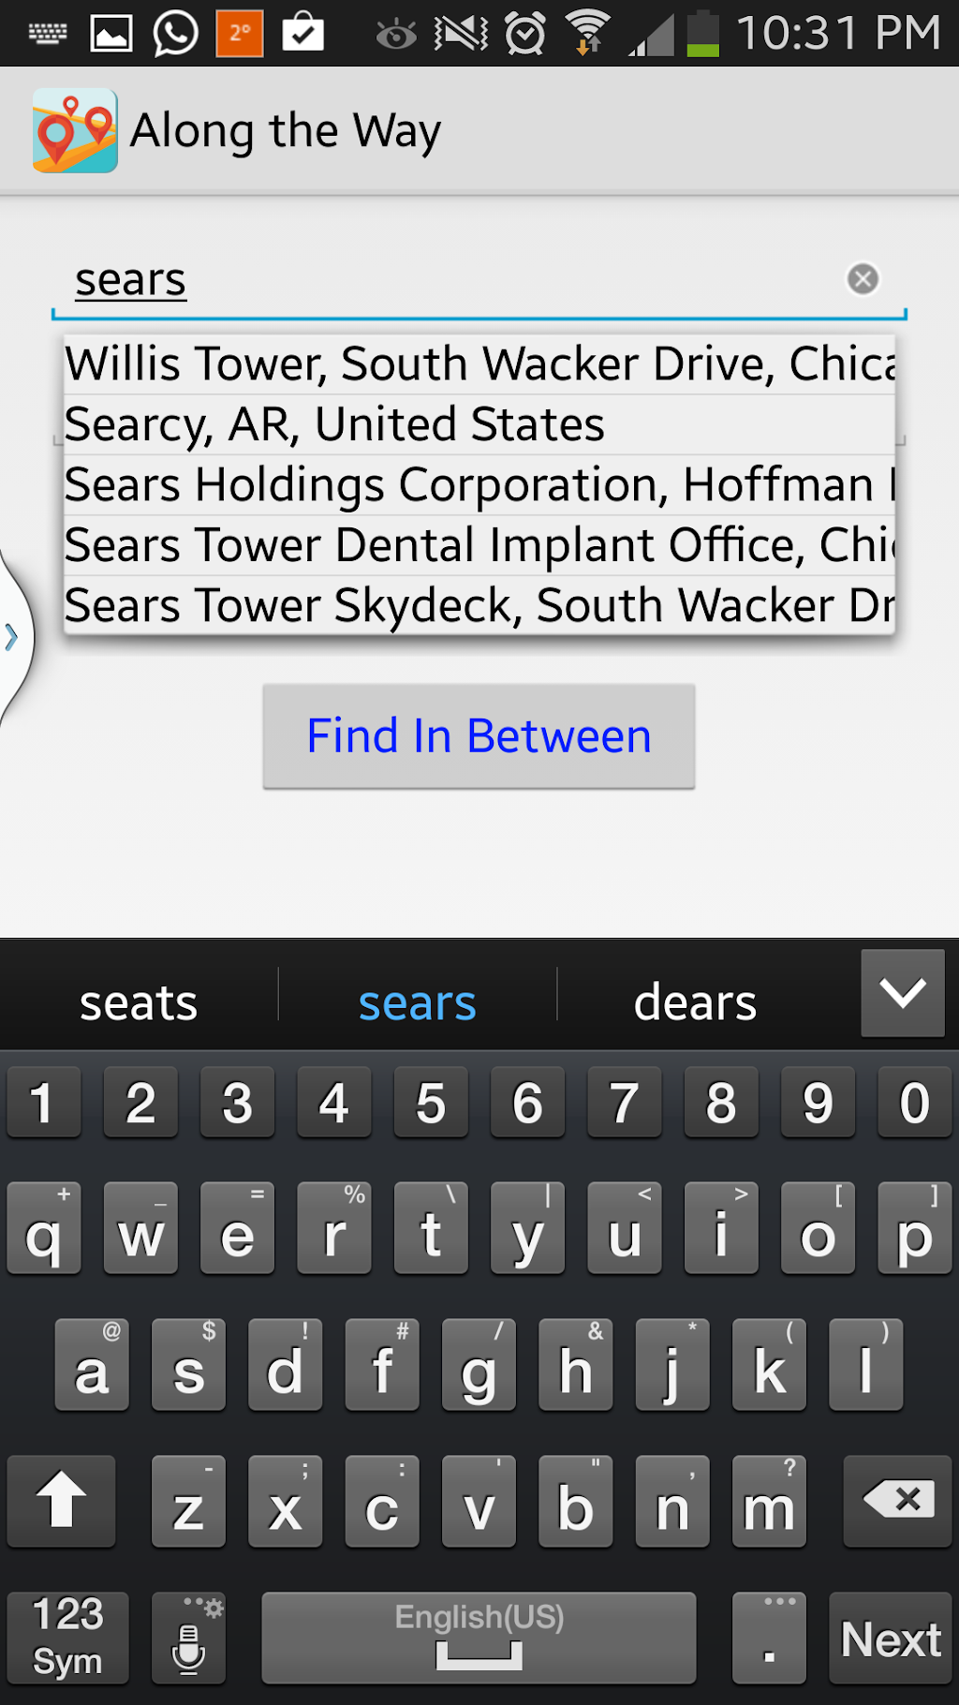Select Sears Tower Skydeck suggestion
Image resolution: width=959 pixels, height=1705 pixels.
pos(479,605)
